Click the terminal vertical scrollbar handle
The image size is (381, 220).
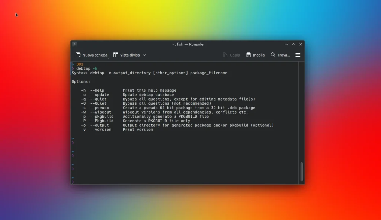(x=301, y=171)
